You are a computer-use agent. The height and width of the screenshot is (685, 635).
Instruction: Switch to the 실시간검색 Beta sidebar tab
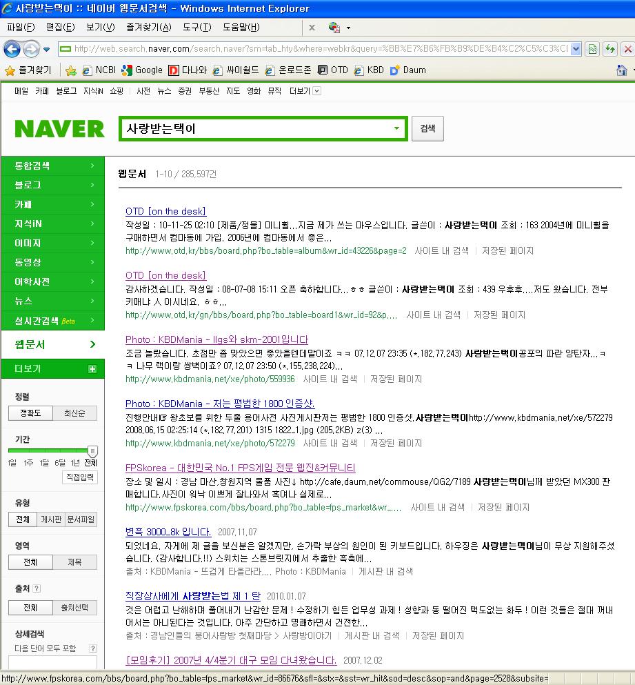53,321
